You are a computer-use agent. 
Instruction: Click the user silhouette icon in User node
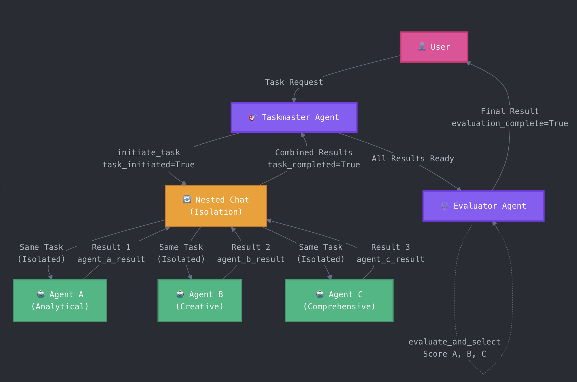[x=422, y=46]
